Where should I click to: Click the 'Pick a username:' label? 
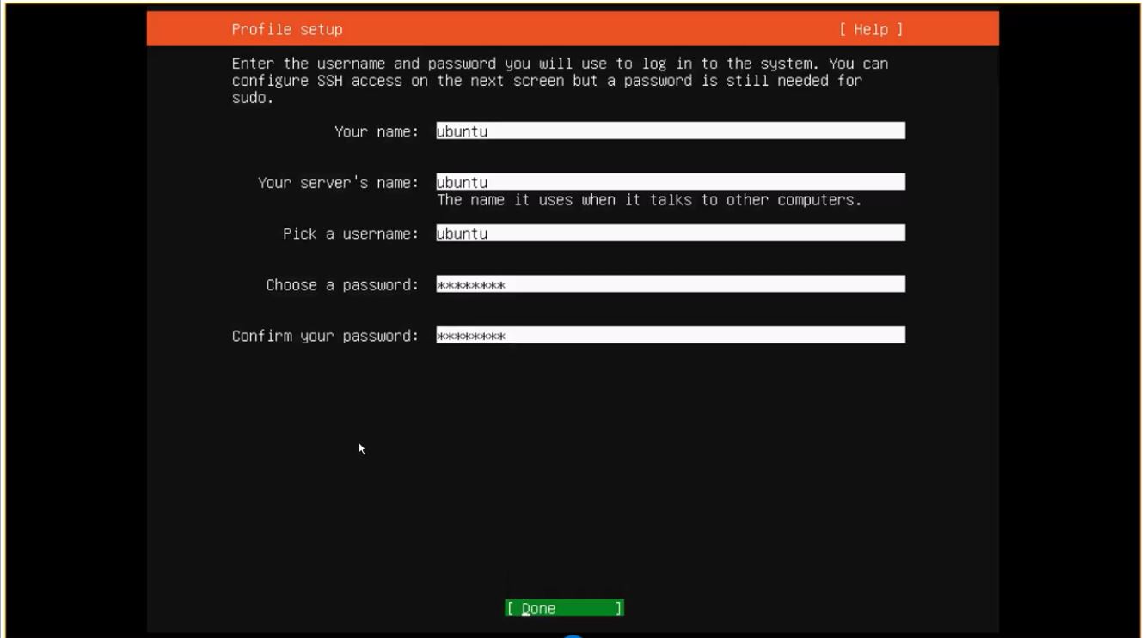point(351,234)
